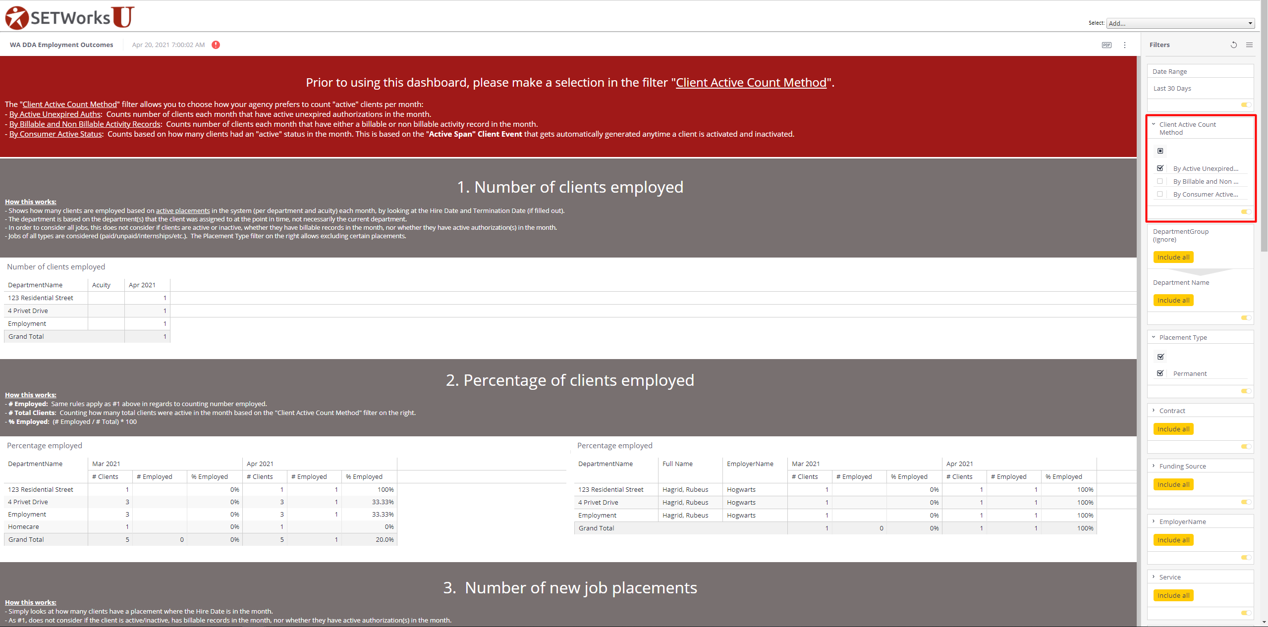Click the PDF export icon
The width and height of the screenshot is (1268, 627).
[x=1106, y=45]
